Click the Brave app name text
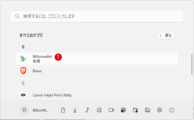 37,71
